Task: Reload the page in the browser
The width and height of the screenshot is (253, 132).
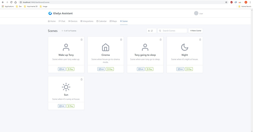Action: pyautogui.click(x=11, y=2)
